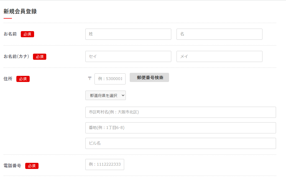Image resolution: width=286 pixels, height=177 pixels.
Task: Click the 新規会員登録 page heading
Action: tap(20, 12)
